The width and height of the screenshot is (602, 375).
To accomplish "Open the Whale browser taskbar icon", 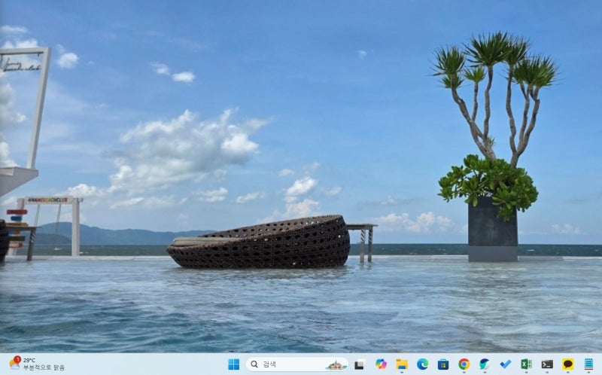I will [485, 364].
